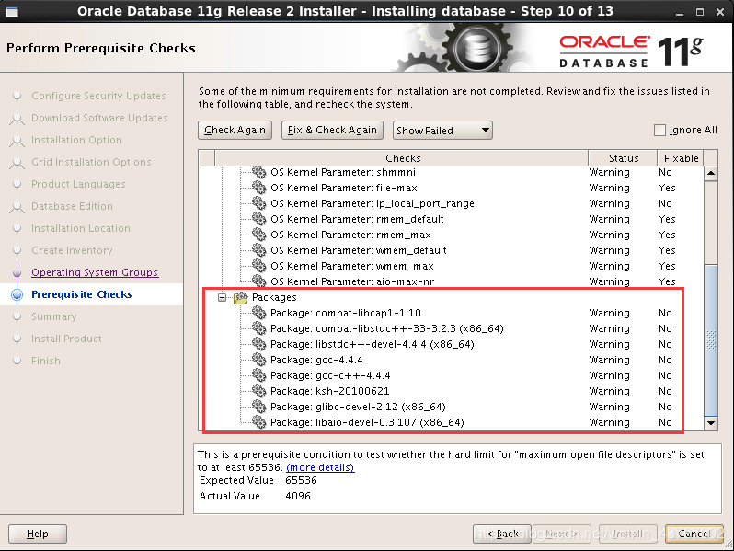Click the gear icon beside compat-libstdc++-33-3.2.3

point(258,328)
